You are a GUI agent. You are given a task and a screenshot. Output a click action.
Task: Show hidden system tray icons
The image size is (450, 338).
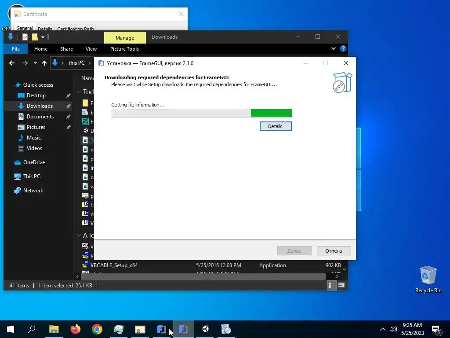tap(383, 329)
